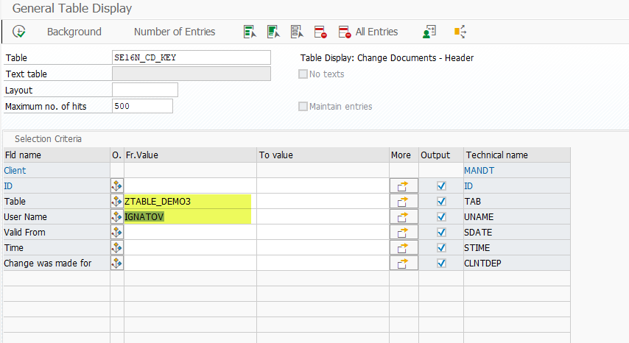The image size is (629, 343).
Task: Toggle the No texts checkbox
Action: point(303,74)
